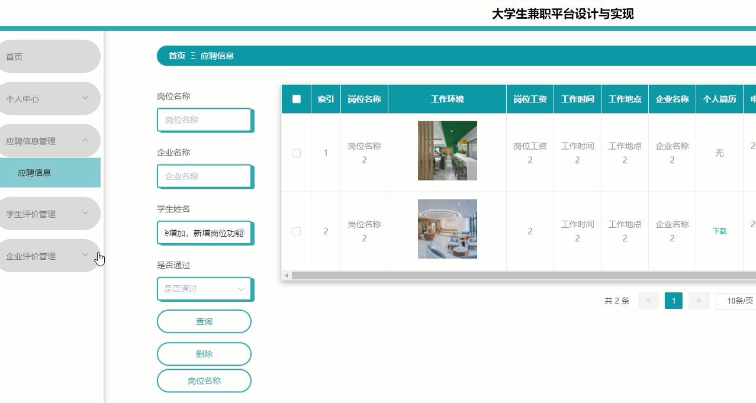This screenshot has width=756, height=403.
Task: Click the dropdown arrow inside 是否通过 selector
Action: coord(241,289)
